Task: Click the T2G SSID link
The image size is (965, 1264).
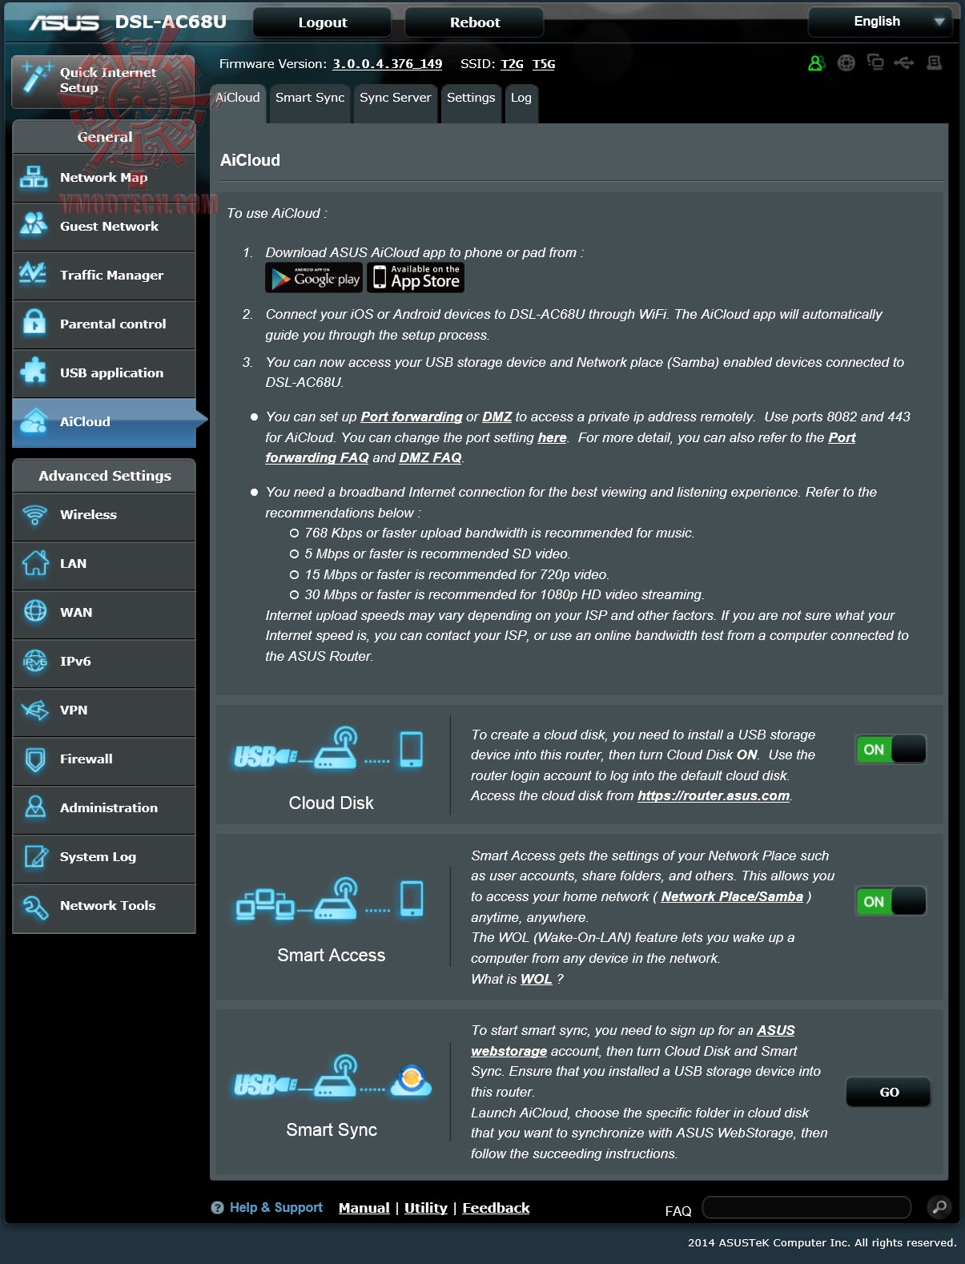Action: pos(512,64)
